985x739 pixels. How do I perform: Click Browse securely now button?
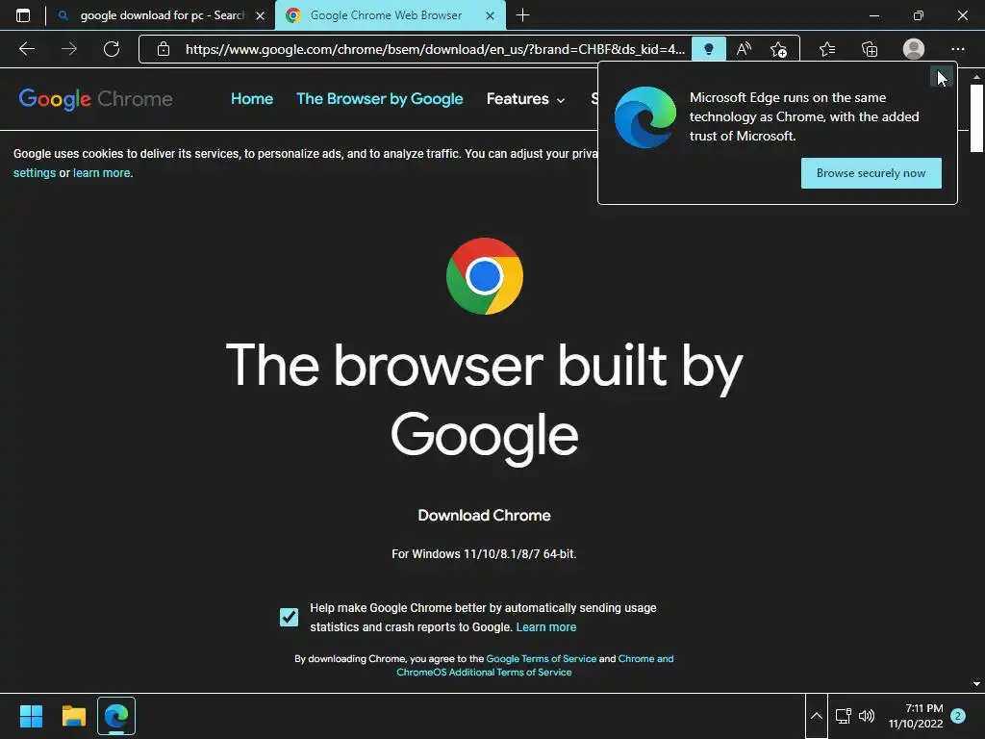point(871,173)
